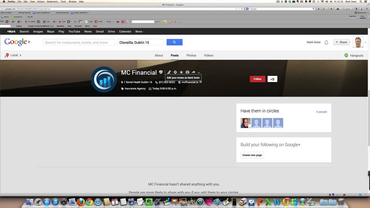Click the 1 Sorrel Heath Dublin 15 address
This screenshot has height=208, width=370.
138,82
